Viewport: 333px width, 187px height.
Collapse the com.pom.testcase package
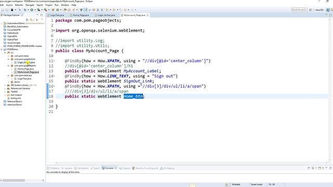(x=8, y=75)
